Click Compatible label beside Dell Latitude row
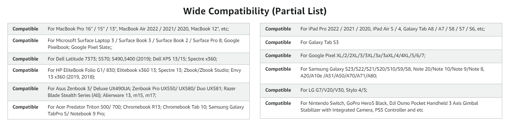Screen dimensions: 512x136 point(26,59)
